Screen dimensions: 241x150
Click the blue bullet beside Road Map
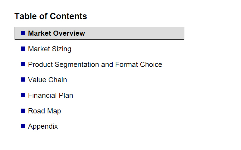tap(23, 111)
